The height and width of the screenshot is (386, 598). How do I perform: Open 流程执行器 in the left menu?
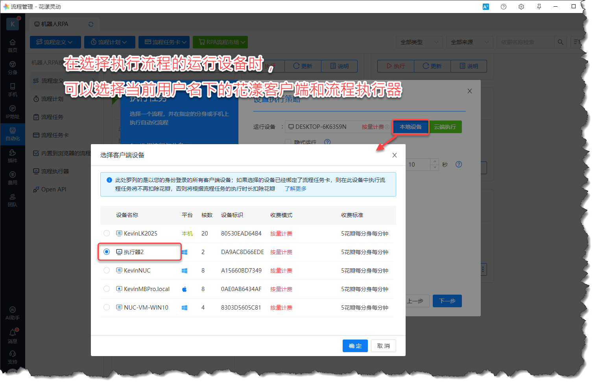point(55,171)
